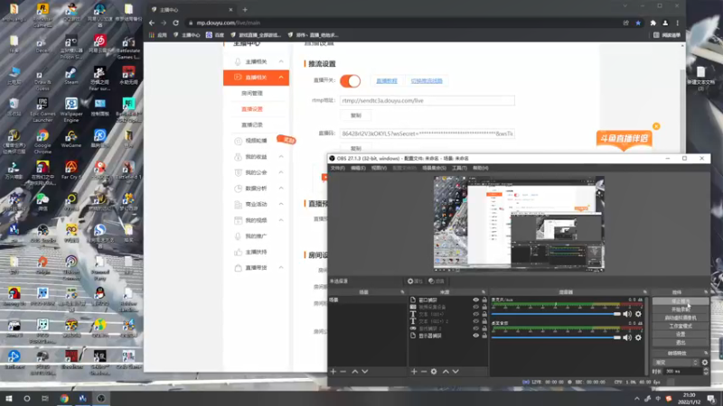The width and height of the screenshot is (723, 406).
Task: Hide the 窗口捕获 source with eye icon
Action: click(475, 300)
